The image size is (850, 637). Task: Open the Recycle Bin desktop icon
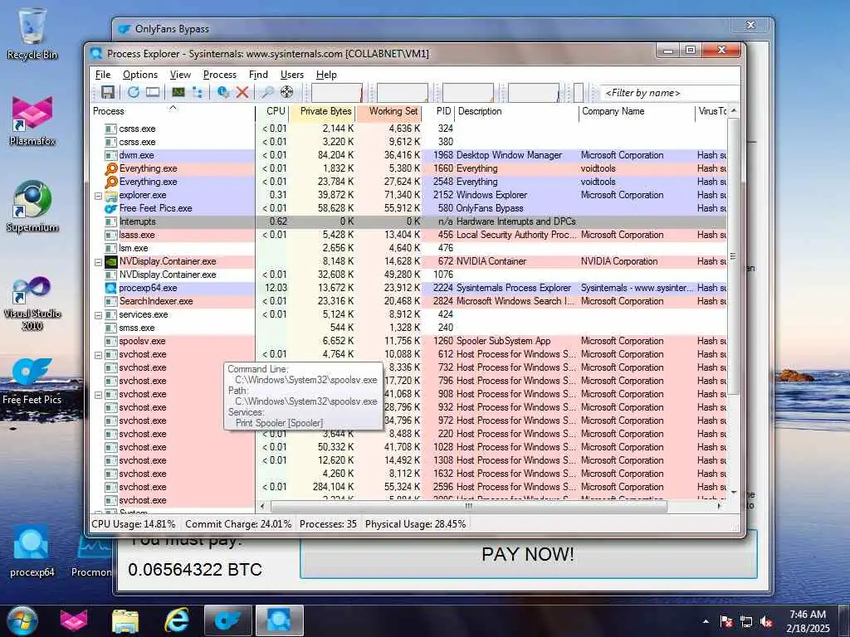click(32, 33)
